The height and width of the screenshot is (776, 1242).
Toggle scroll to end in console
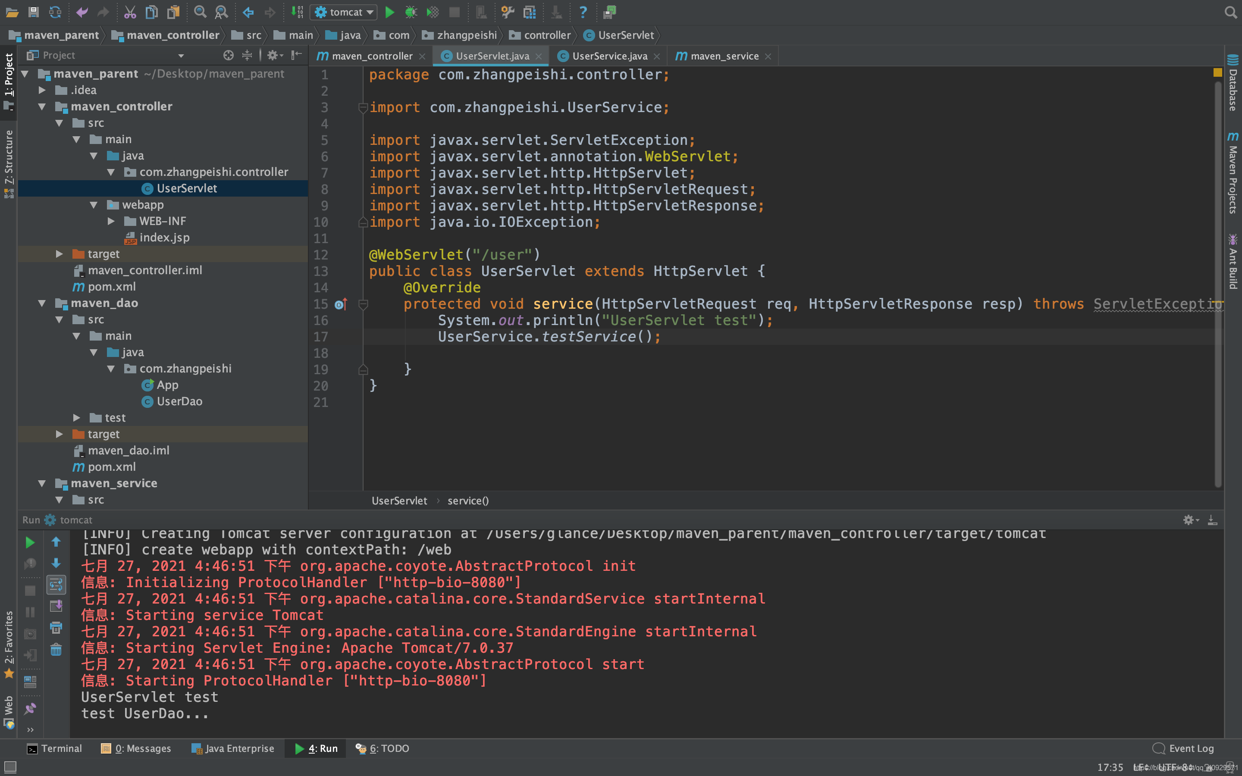pyautogui.click(x=56, y=606)
